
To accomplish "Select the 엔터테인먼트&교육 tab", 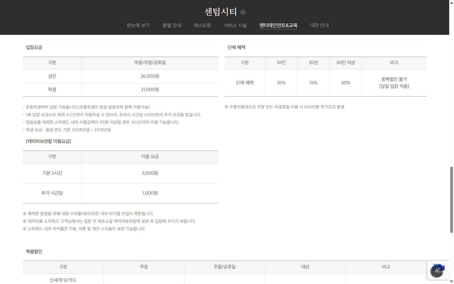I will (x=278, y=25).
